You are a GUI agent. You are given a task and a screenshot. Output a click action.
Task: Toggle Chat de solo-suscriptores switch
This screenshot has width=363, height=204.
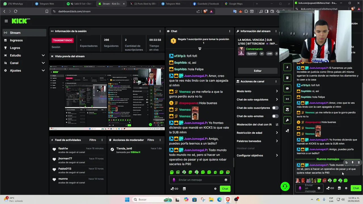click(x=275, y=108)
